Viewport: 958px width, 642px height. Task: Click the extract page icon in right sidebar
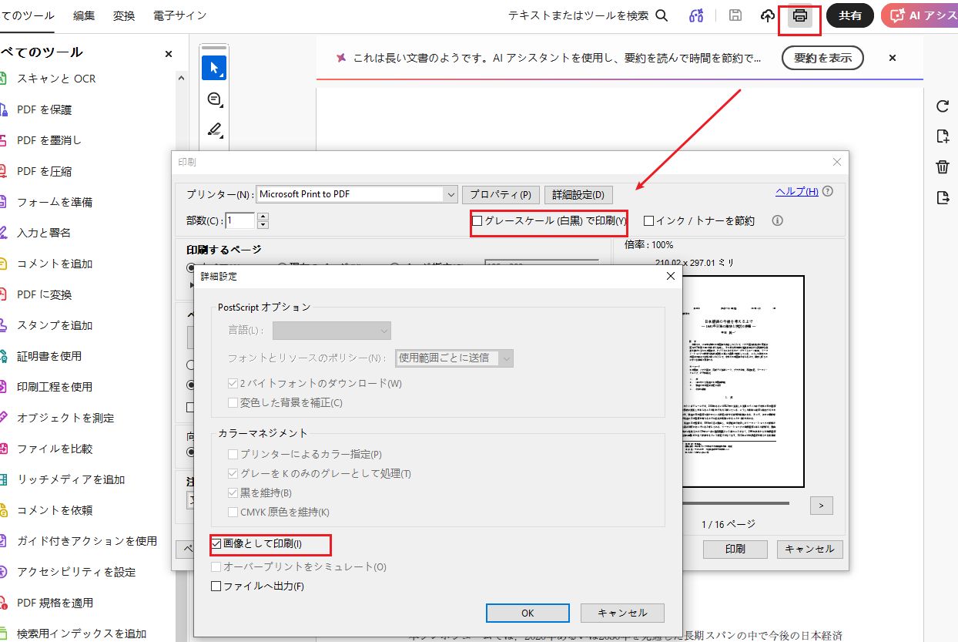(x=942, y=198)
